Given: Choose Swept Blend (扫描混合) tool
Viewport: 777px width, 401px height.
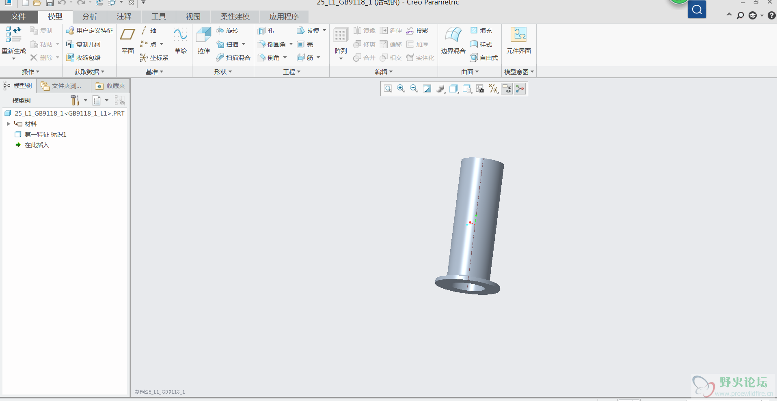Looking at the screenshot, I should point(233,58).
